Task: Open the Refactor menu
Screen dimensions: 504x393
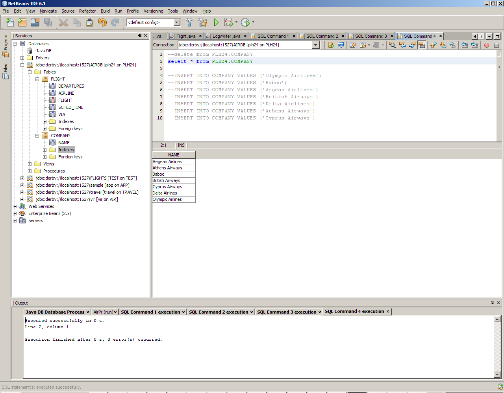Action: point(87,11)
